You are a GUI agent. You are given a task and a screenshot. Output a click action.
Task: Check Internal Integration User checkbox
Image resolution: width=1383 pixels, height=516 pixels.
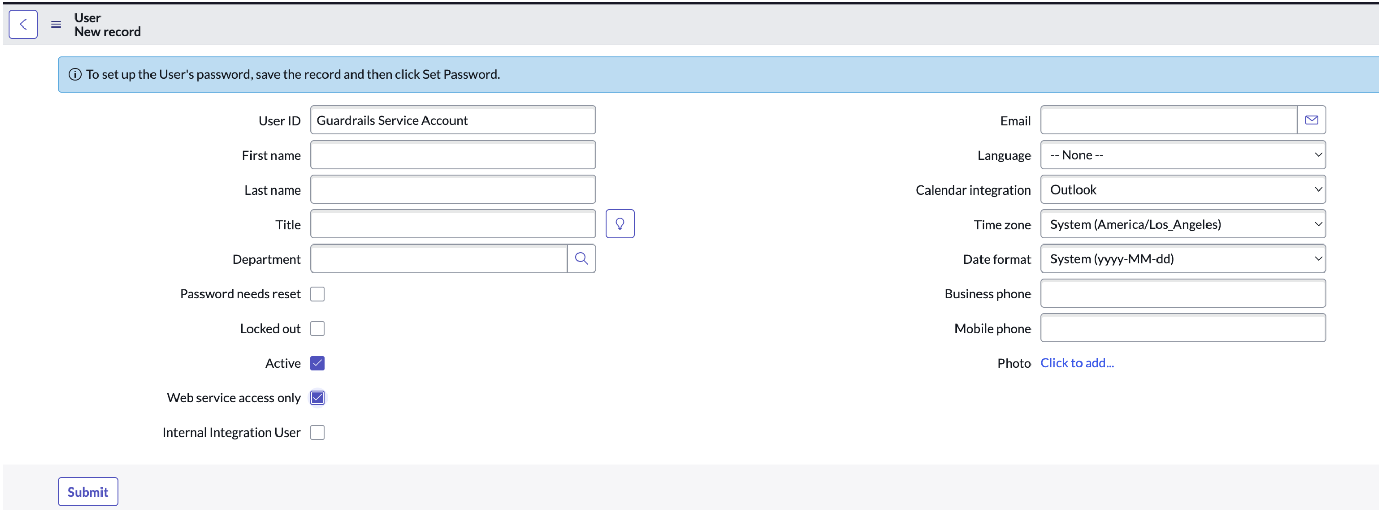[317, 432]
